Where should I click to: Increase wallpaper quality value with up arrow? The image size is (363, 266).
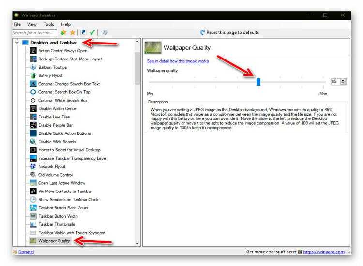pyautogui.click(x=343, y=80)
